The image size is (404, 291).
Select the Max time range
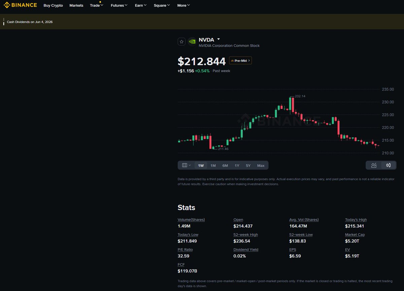click(261, 165)
